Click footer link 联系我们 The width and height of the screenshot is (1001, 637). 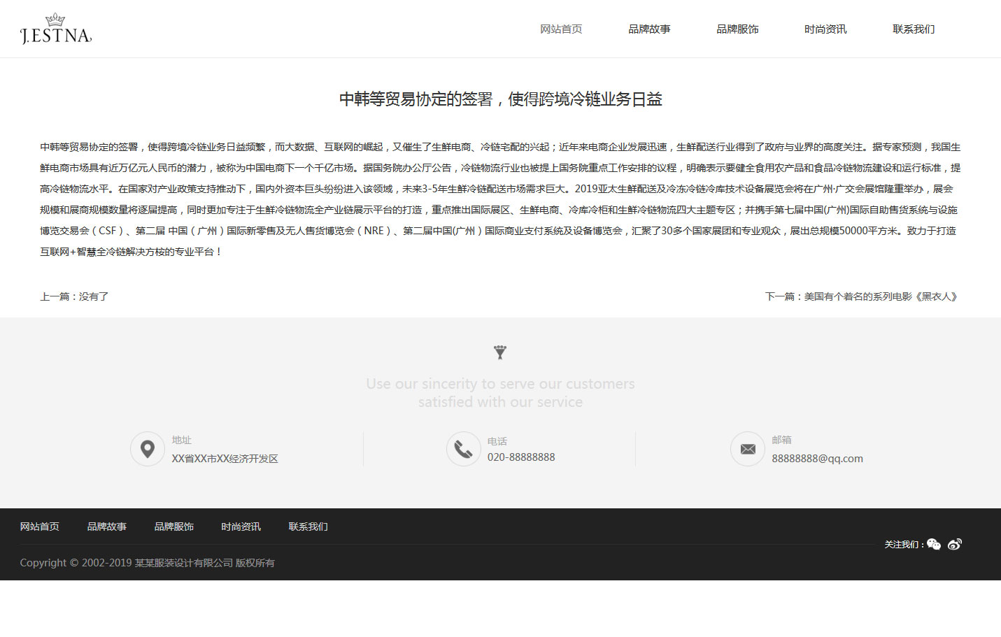point(308,527)
